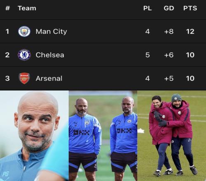The image size is (206, 181).
Task: Open the bald man close-up photo
Action: coord(34,136)
